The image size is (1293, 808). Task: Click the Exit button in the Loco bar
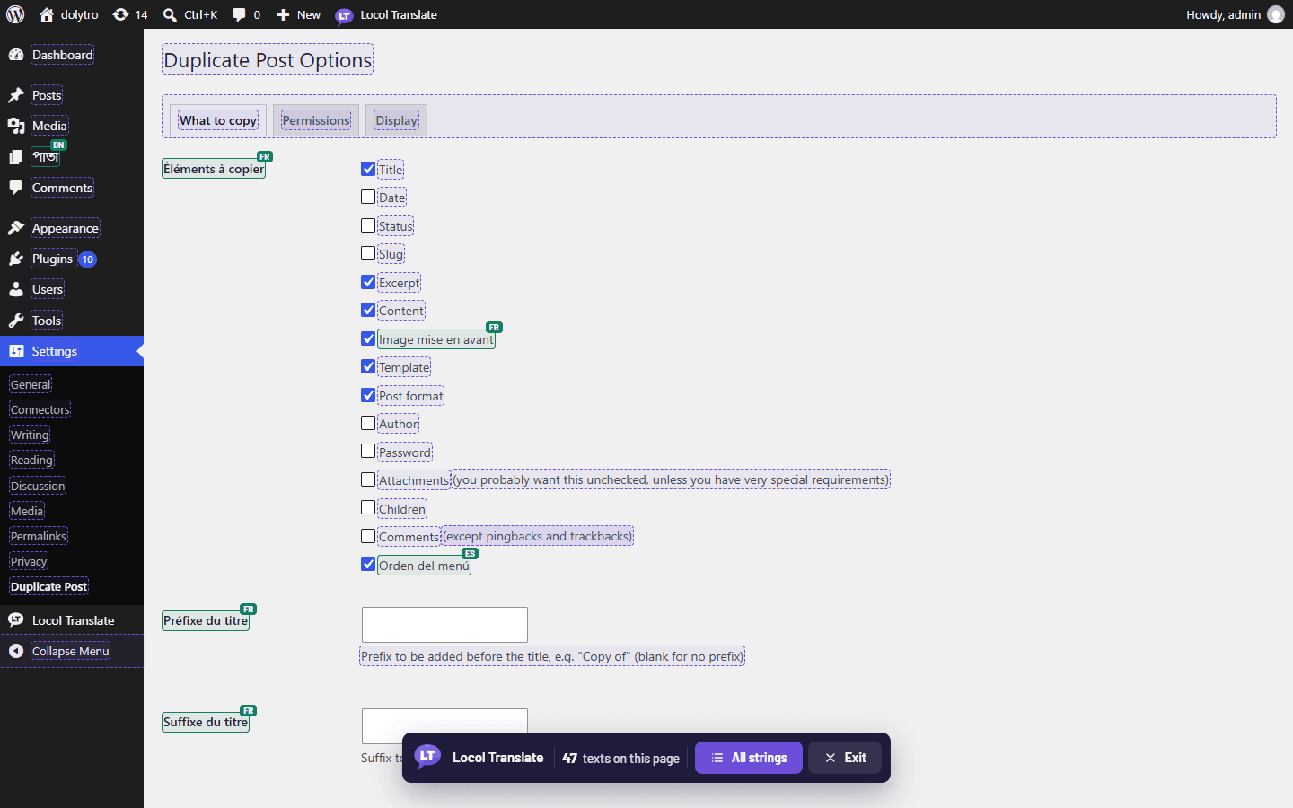pos(845,758)
